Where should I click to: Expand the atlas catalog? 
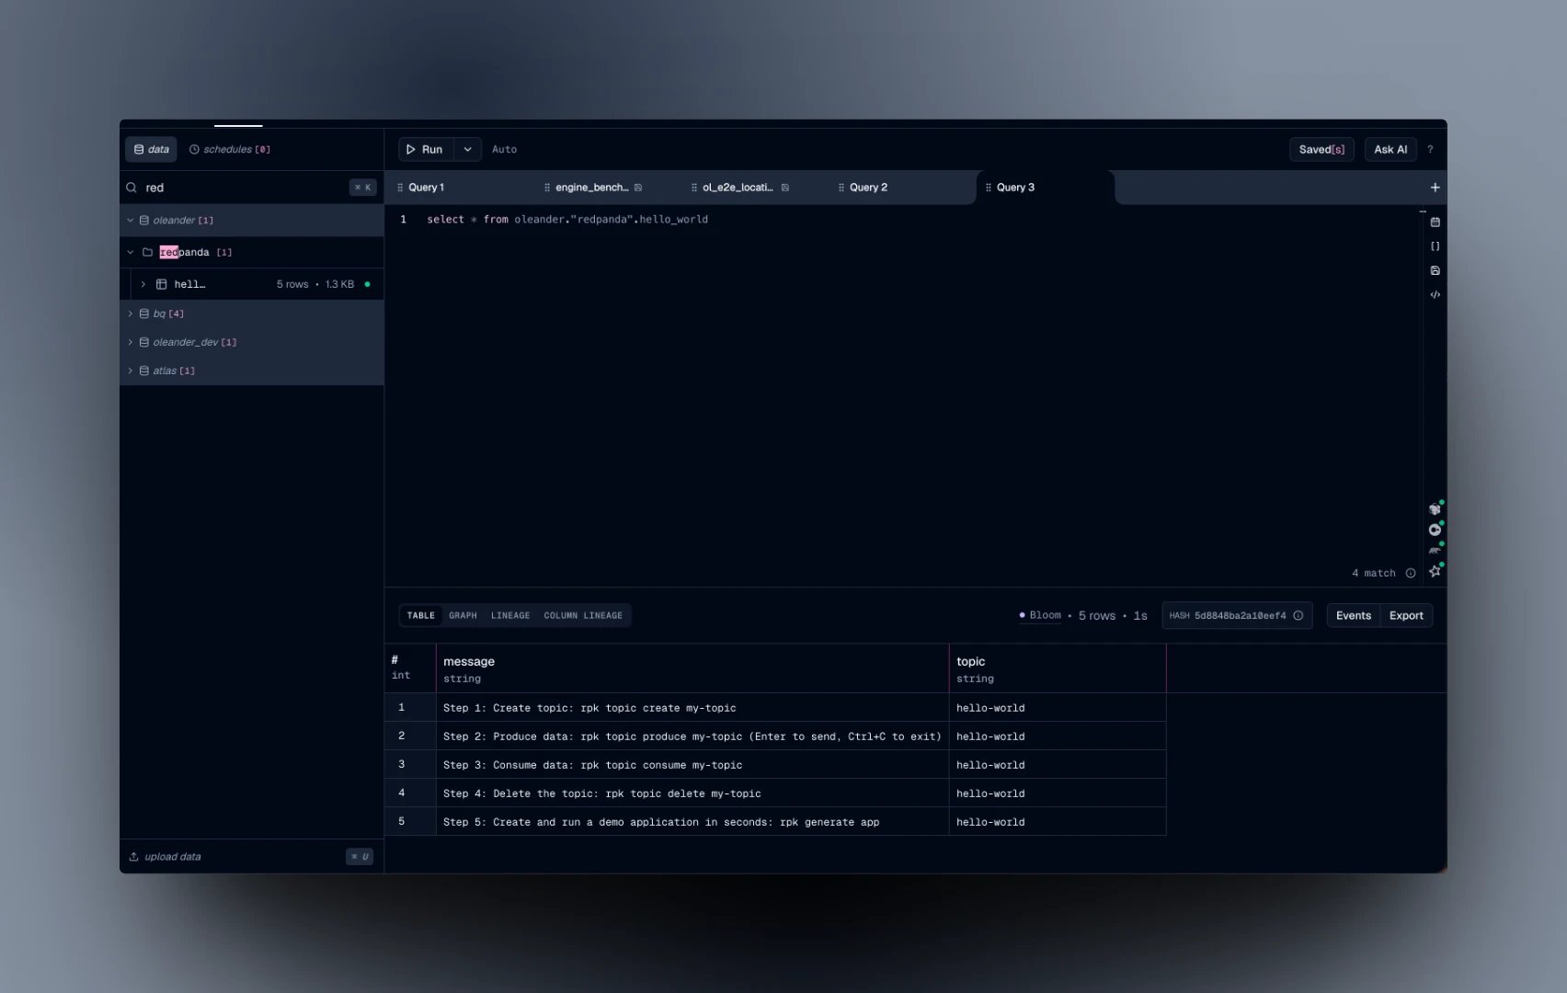point(130,371)
